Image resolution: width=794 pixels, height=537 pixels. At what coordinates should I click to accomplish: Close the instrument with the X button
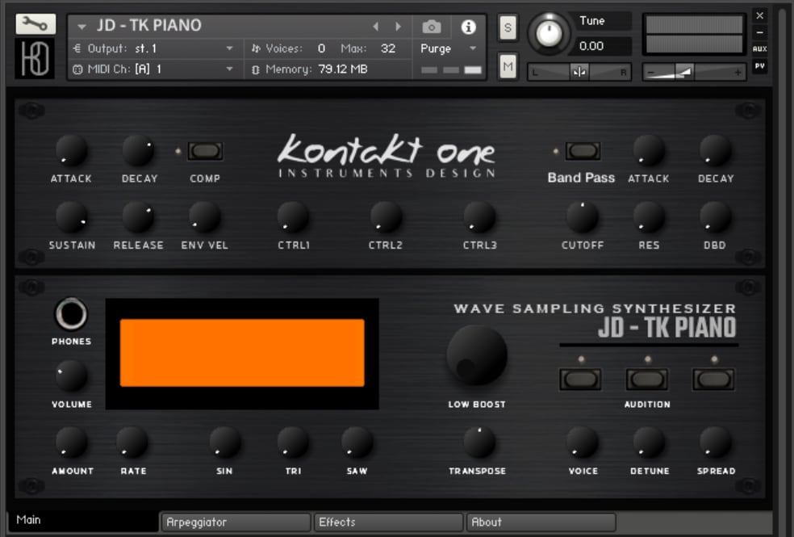[x=759, y=15]
